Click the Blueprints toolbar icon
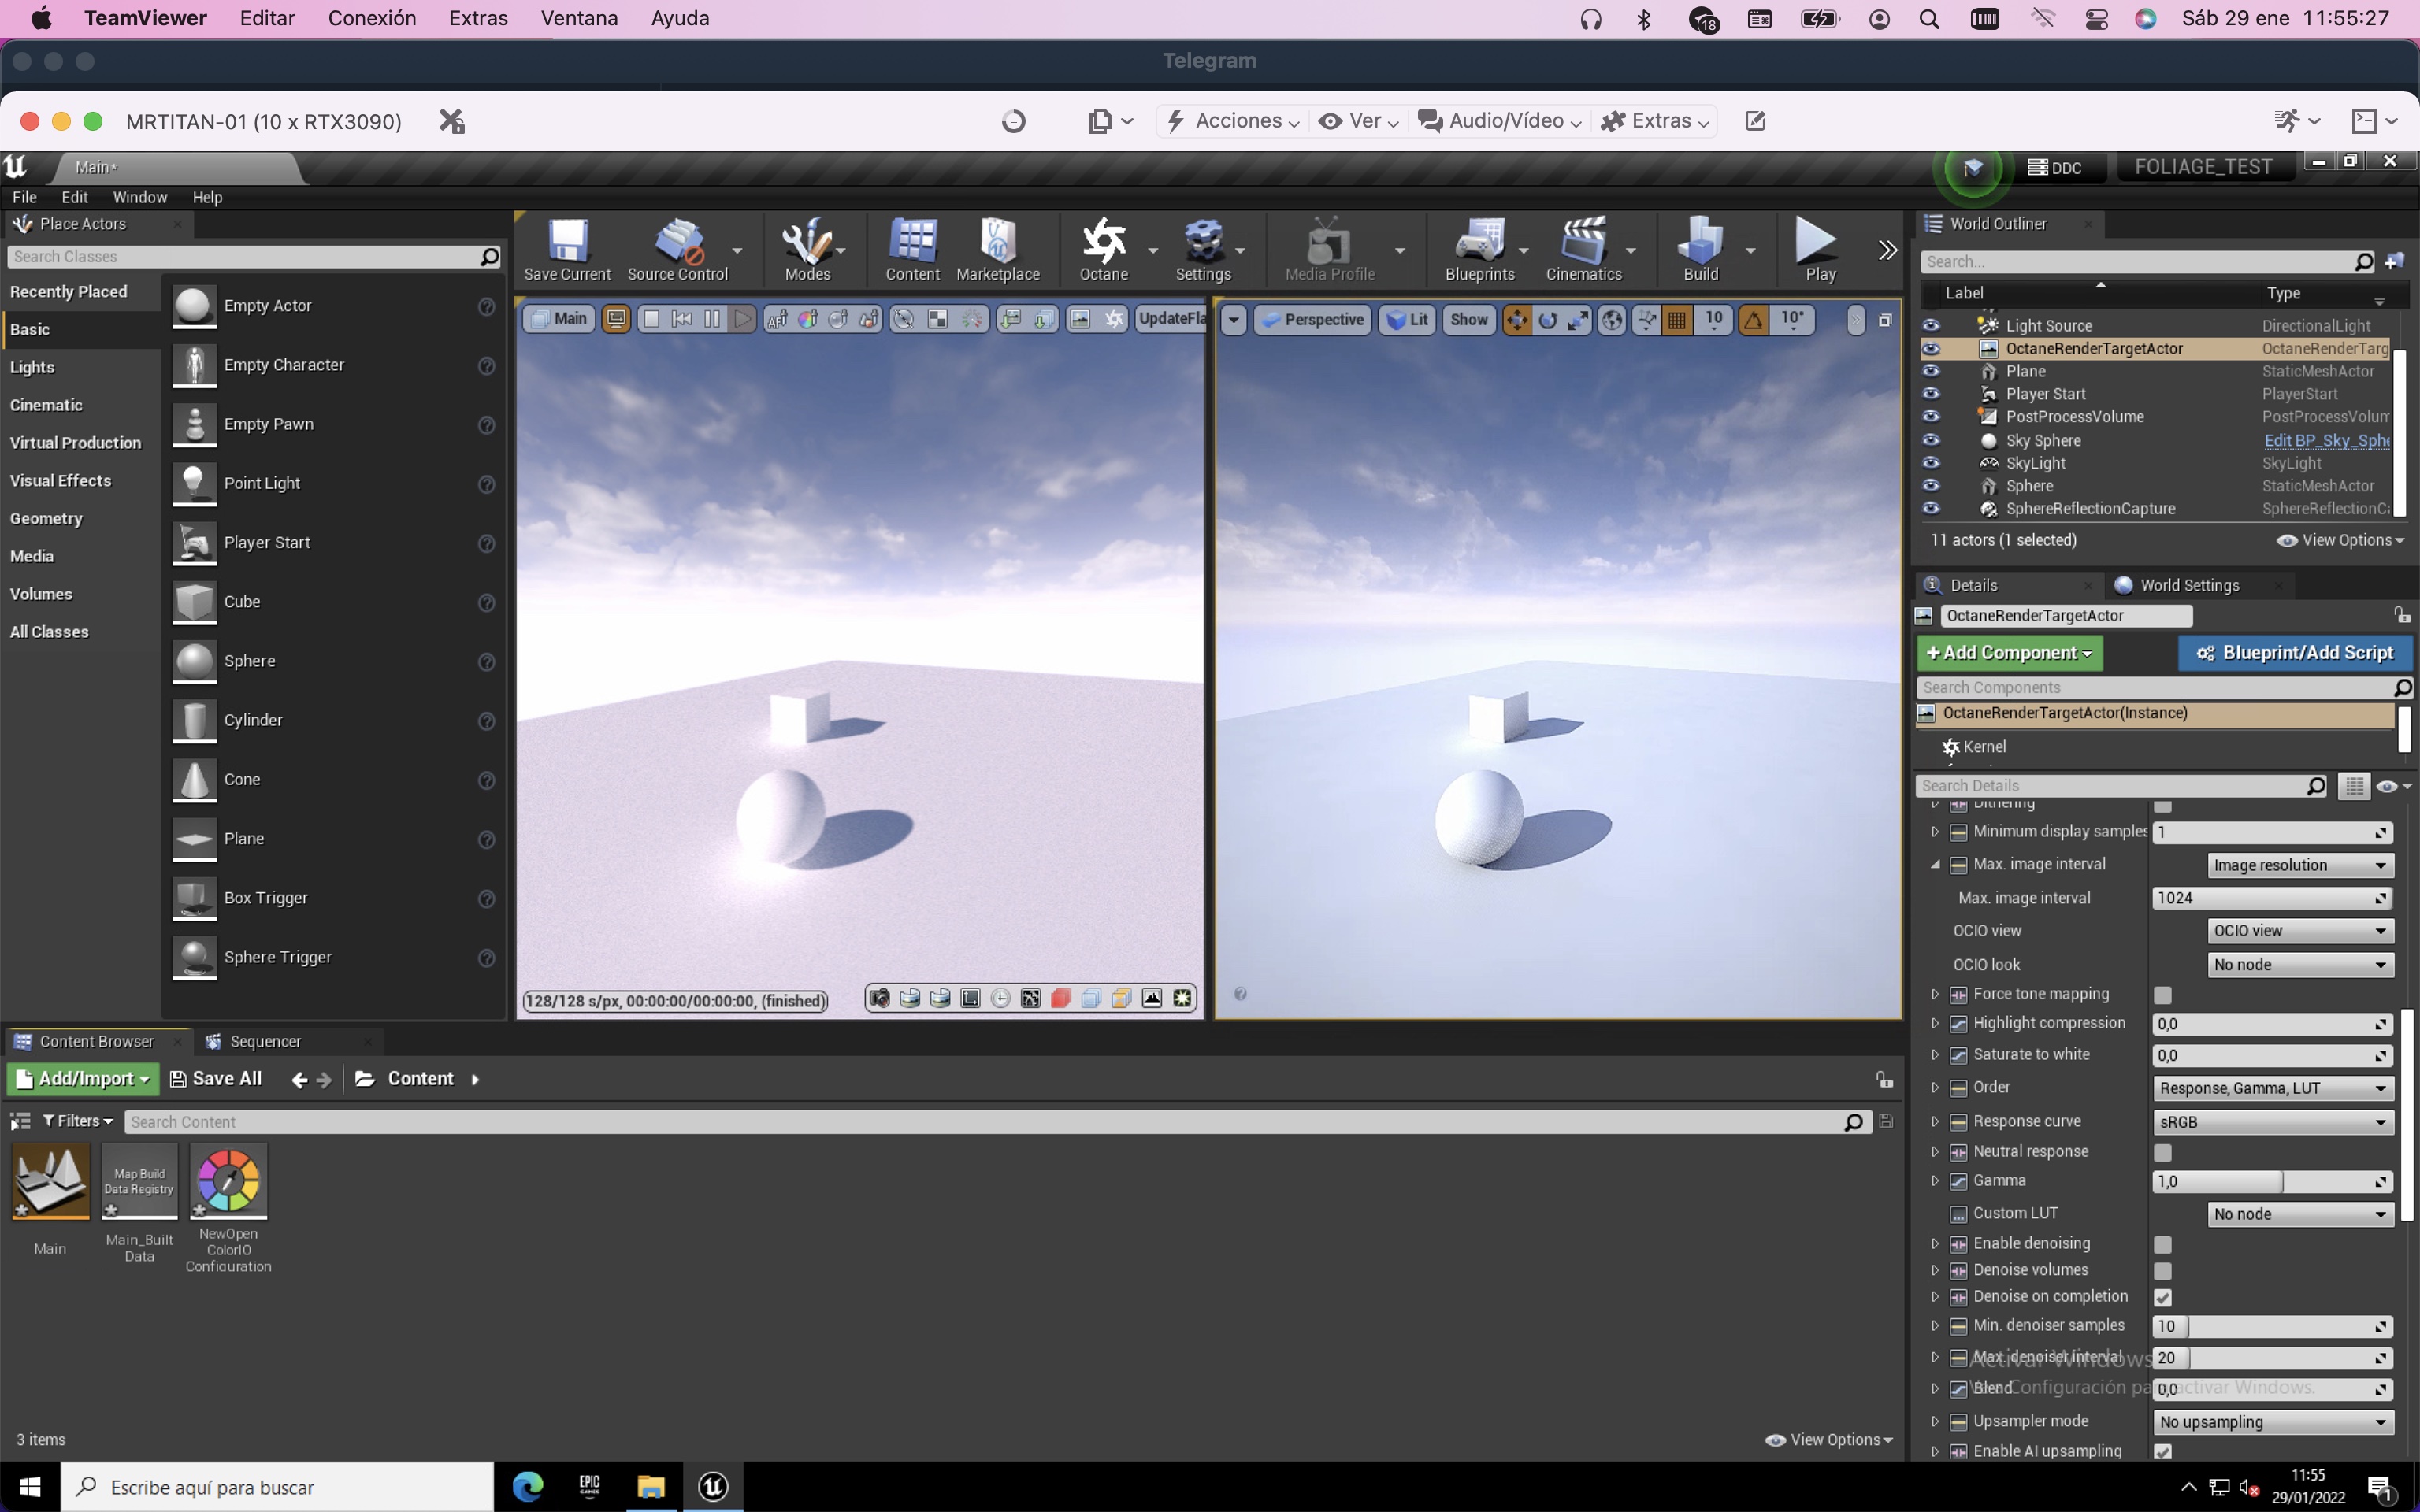2420x1512 pixels. pos(1479,249)
